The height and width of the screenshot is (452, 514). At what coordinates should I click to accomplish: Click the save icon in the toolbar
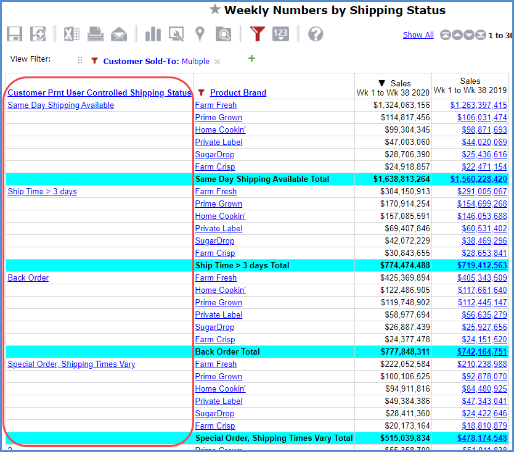point(15,34)
